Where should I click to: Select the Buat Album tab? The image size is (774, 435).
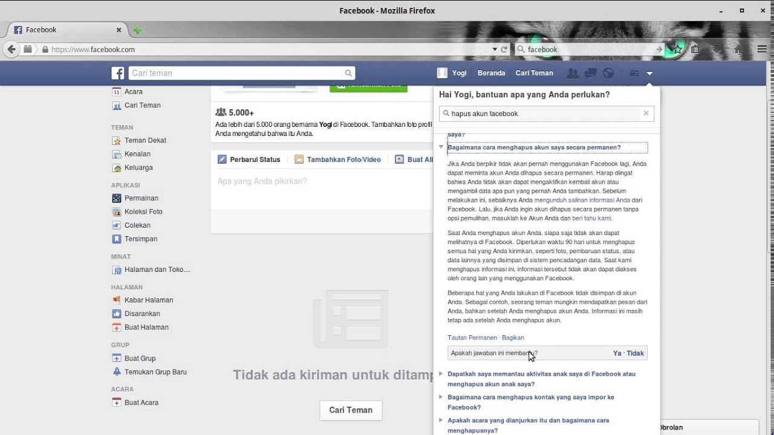(415, 159)
